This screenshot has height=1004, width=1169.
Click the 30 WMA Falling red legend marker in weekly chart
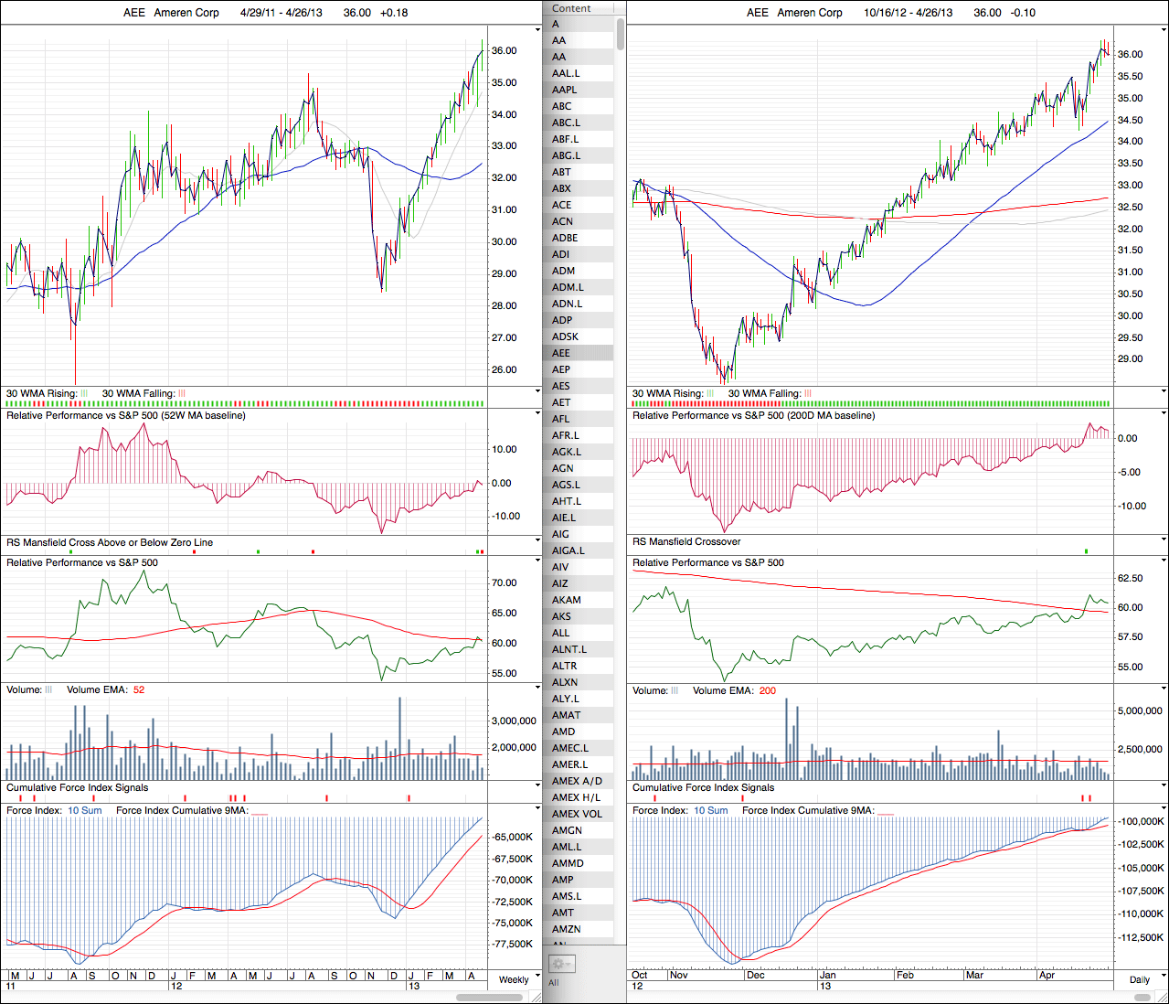click(x=181, y=394)
